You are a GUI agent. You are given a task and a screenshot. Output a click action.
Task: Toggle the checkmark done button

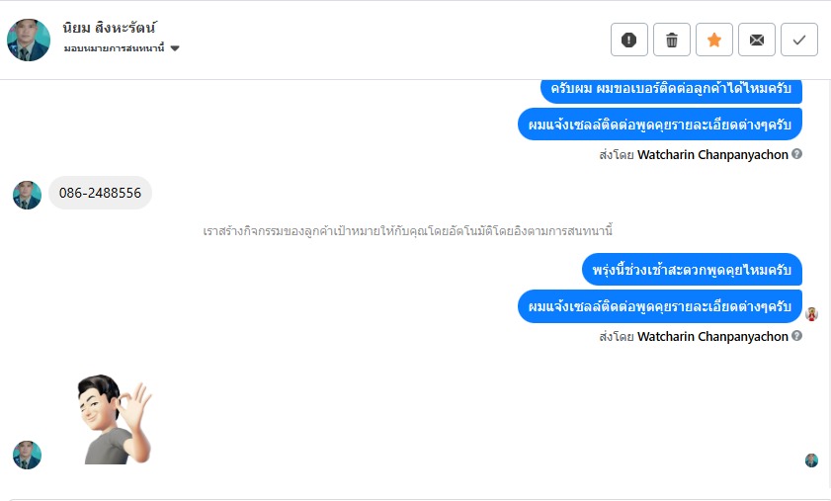pos(799,40)
